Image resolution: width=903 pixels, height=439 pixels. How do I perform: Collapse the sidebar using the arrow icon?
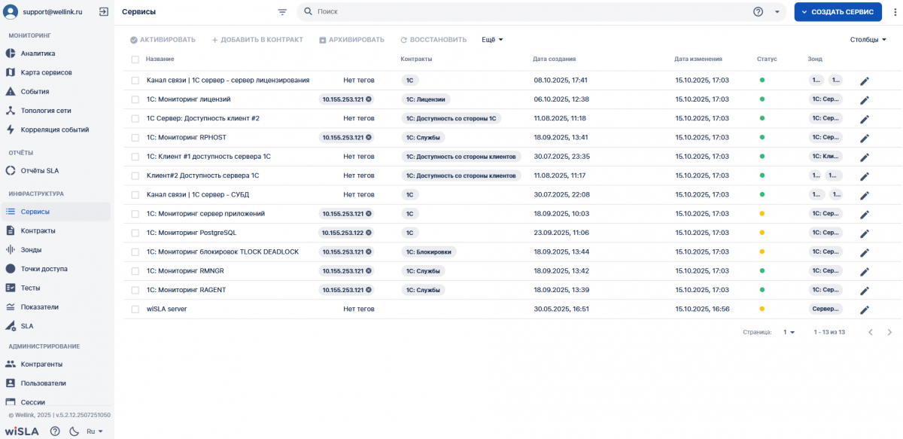click(103, 12)
